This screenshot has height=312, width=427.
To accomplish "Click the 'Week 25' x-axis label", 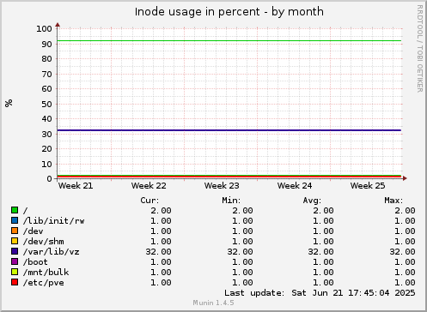I will pyautogui.click(x=368, y=186).
